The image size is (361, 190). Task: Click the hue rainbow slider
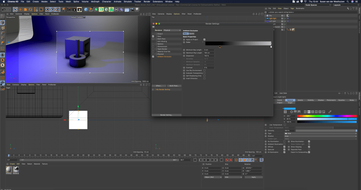click(x=326, y=116)
